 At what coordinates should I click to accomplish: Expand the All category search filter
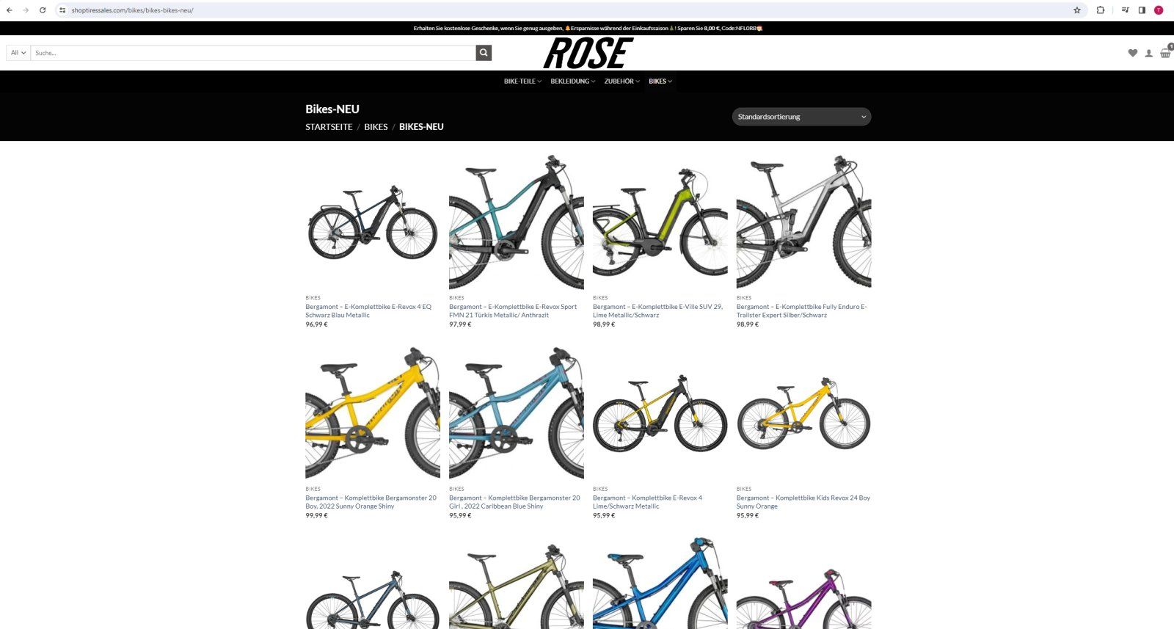point(18,53)
